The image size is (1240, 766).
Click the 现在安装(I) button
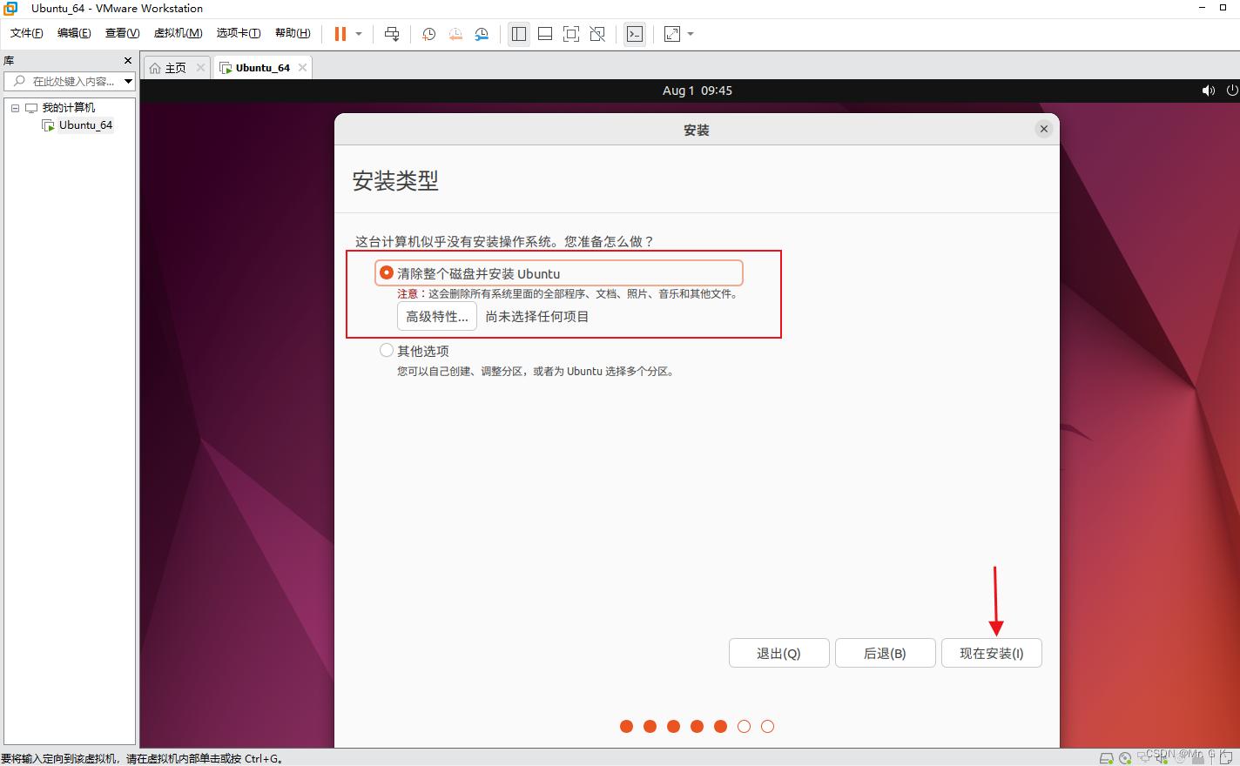(x=991, y=653)
